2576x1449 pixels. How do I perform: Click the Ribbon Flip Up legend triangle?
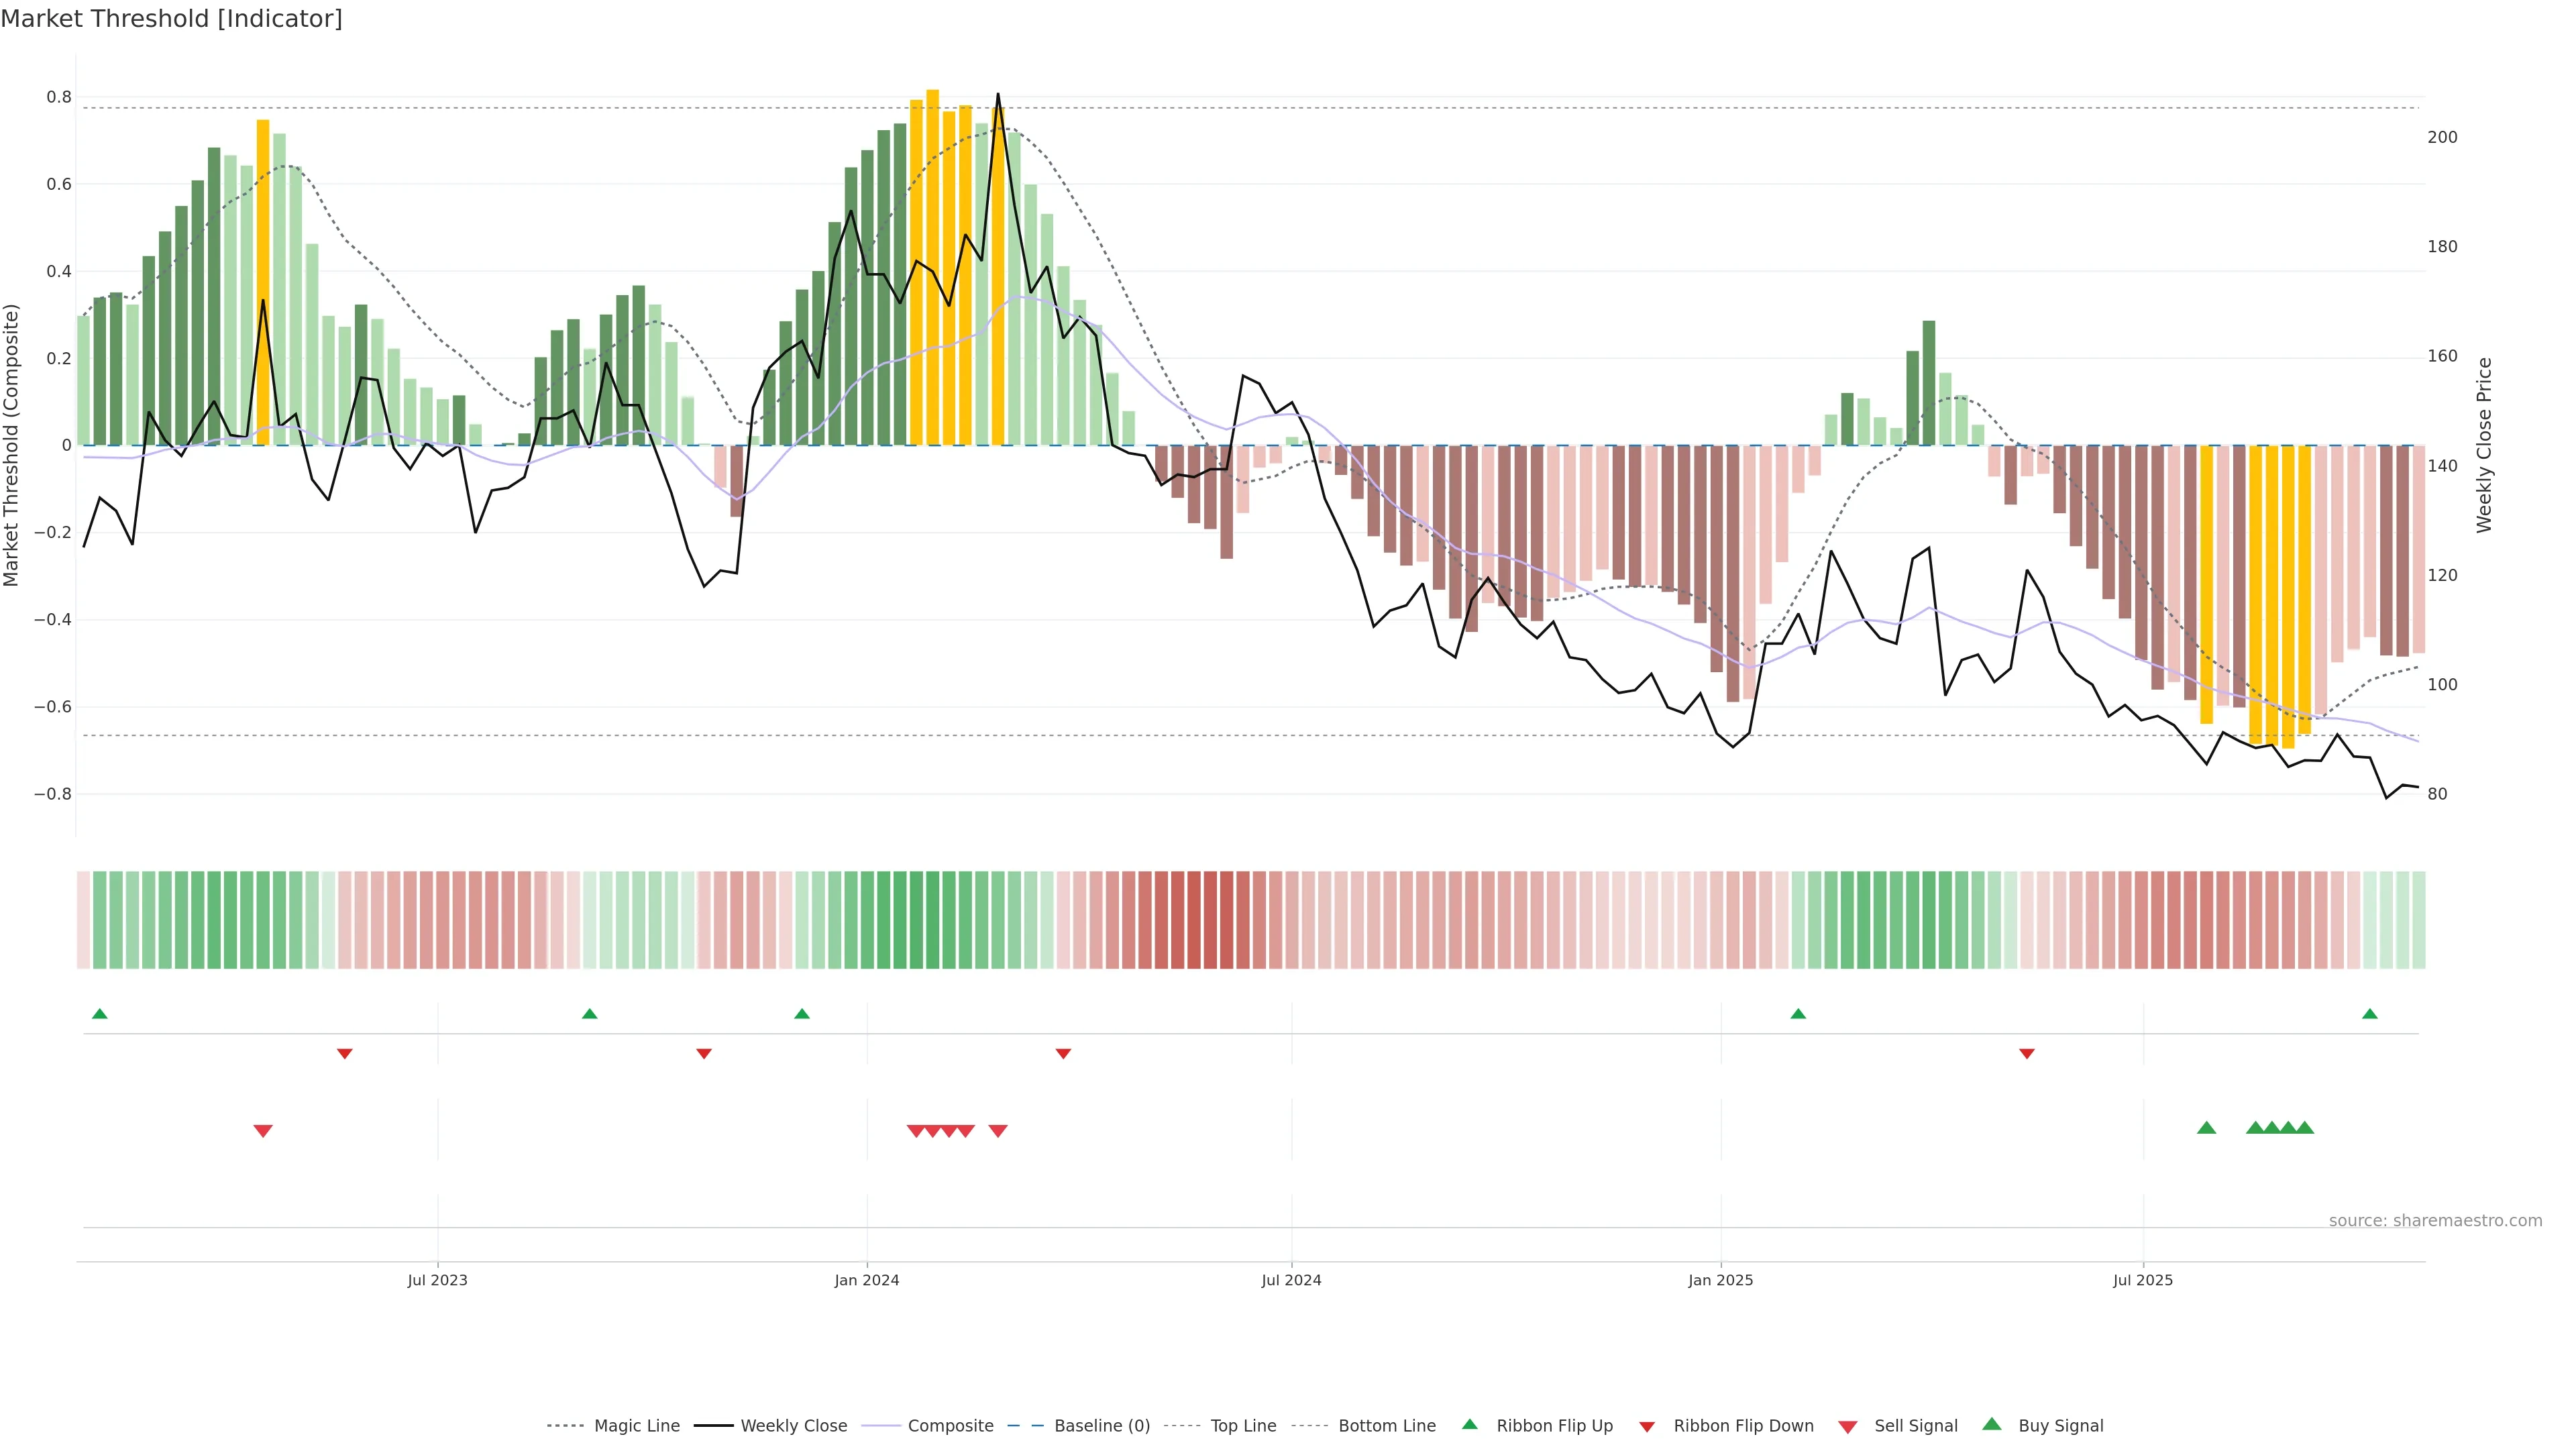(1469, 1424)
